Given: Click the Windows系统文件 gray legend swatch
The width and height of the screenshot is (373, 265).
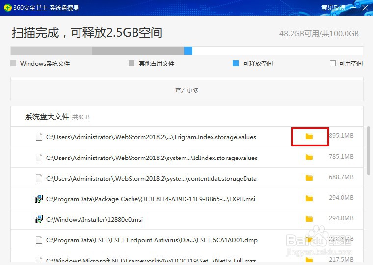Looking at the screenshot, I should tap(13, 63).
